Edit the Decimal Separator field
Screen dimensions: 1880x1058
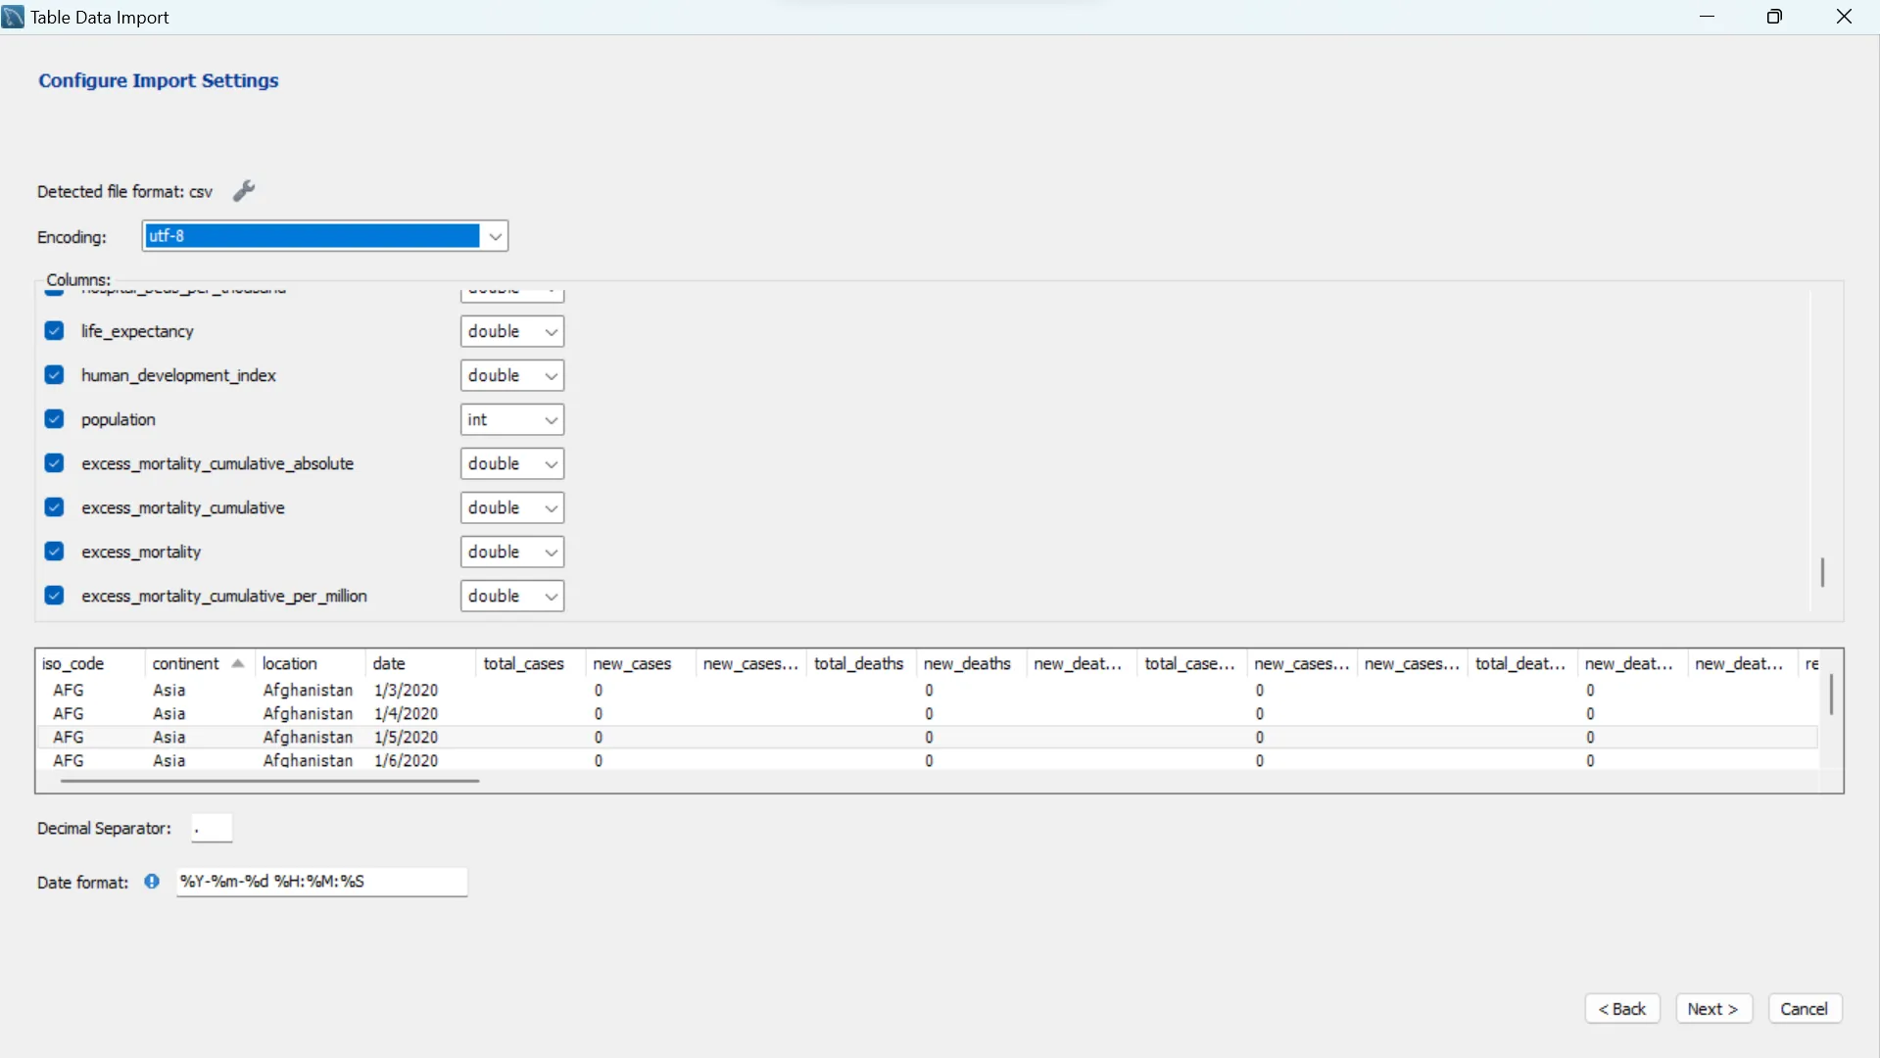(x=212, y=829)
